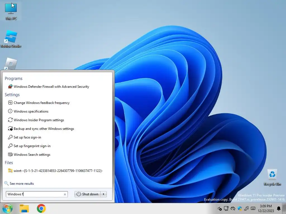The image size is (286, 214).
Task: Click the folder search icon beside winrt file
Action: 10,171
